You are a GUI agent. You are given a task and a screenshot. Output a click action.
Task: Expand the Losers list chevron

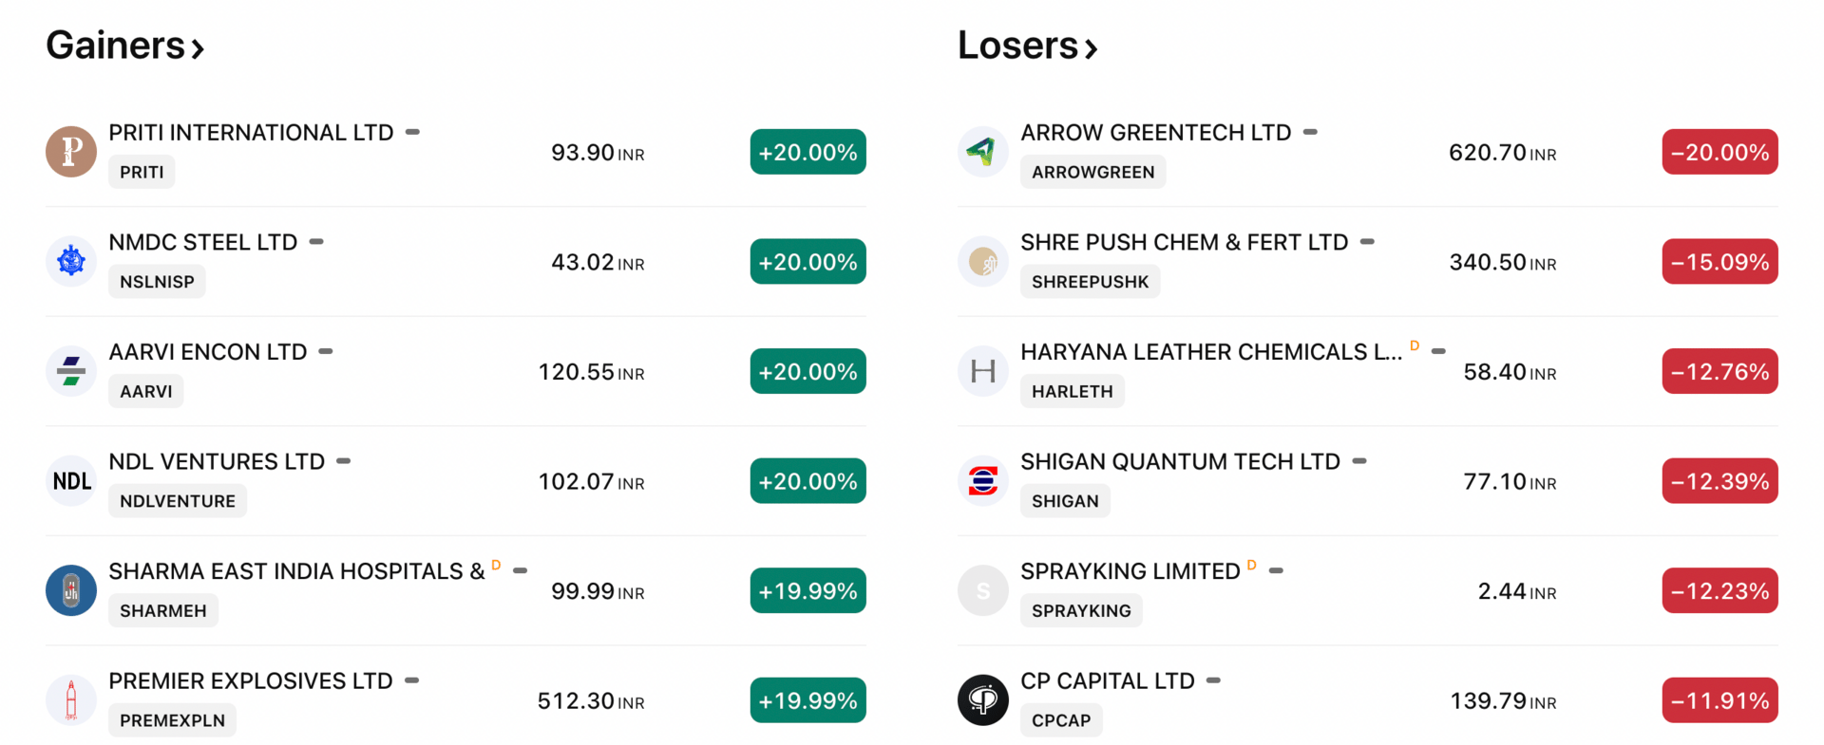(x=1092, y=48)
